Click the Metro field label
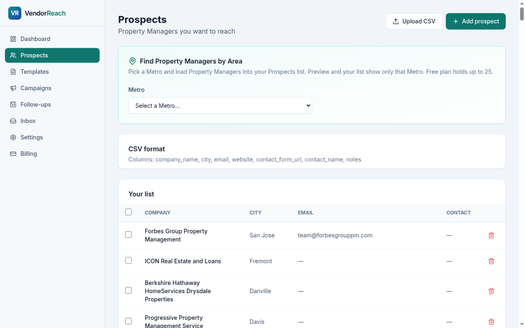The height and width of the screenshot is (328, 525). pos(136,90)
